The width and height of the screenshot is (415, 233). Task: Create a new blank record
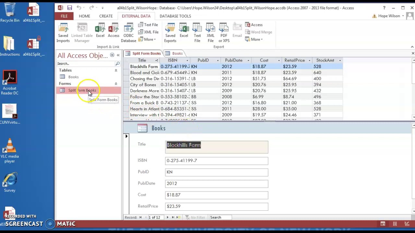click(178, 217)
